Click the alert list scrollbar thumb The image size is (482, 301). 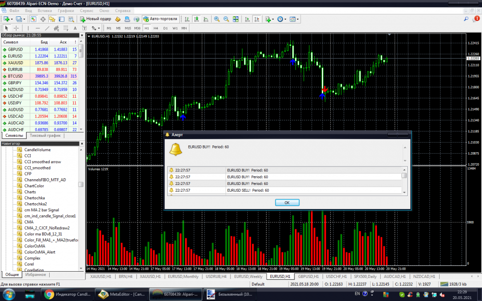point(404,176)
